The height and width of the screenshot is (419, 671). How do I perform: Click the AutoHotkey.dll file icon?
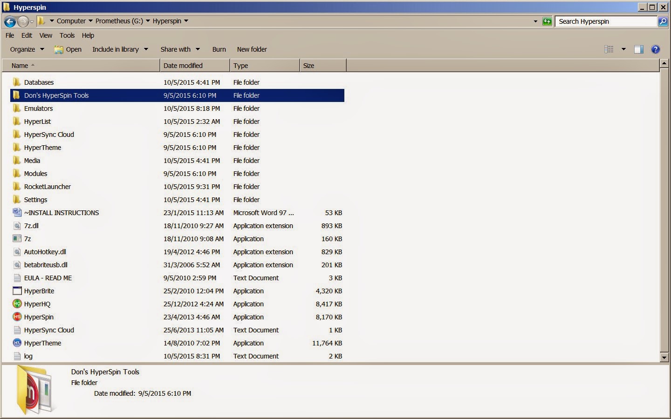coord(17,252)
